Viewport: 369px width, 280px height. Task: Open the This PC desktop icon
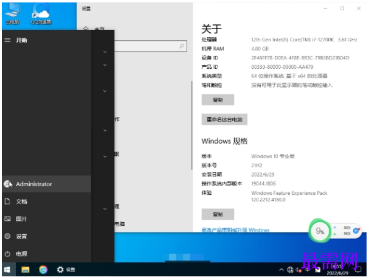pos(13,13)
